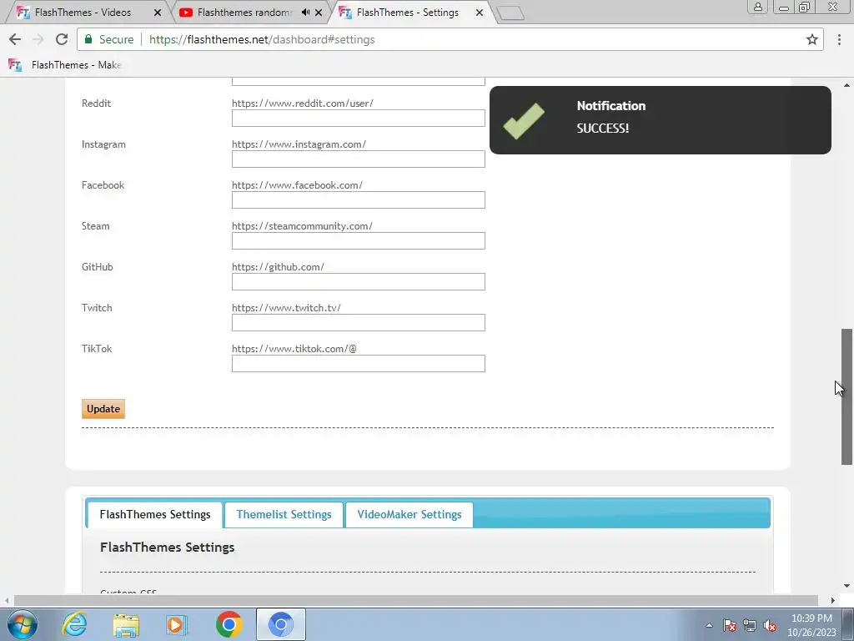Viewport: 854px width, 641px height.
Task: Click the green checkmark in notification
Action: [524, 120]
